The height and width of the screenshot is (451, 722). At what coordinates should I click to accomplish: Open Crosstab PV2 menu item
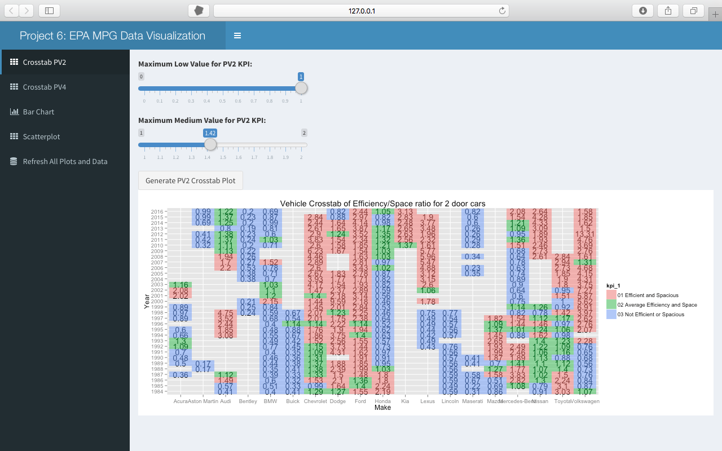click(65, 62)
